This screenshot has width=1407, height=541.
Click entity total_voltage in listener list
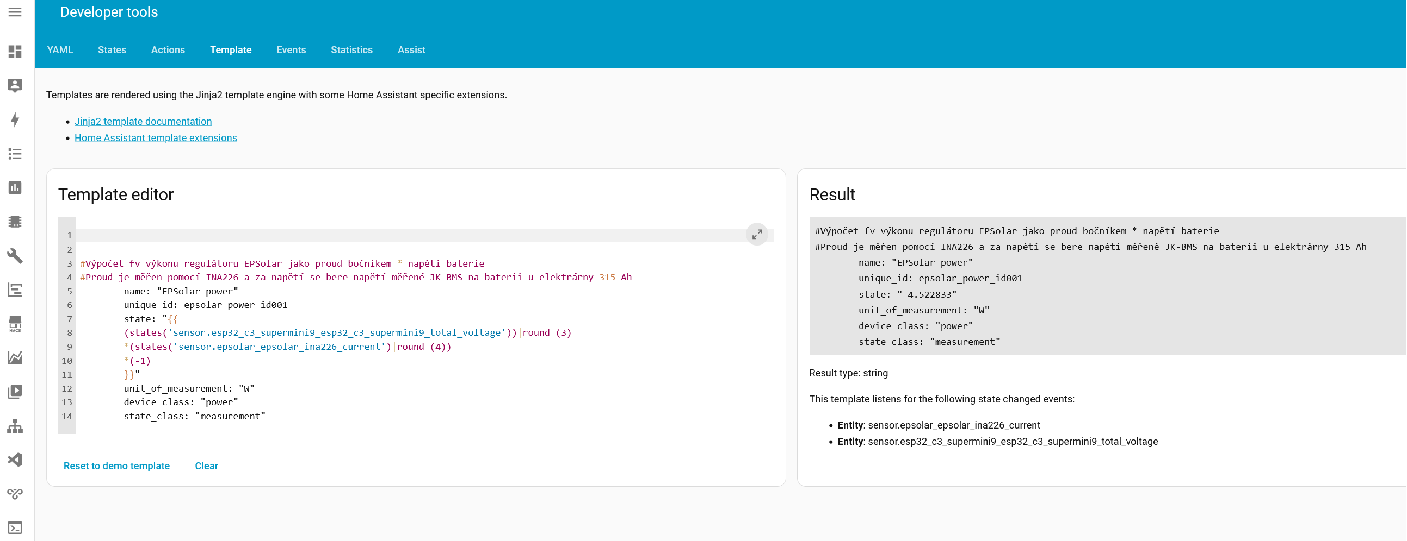[x=1013, y=441]
